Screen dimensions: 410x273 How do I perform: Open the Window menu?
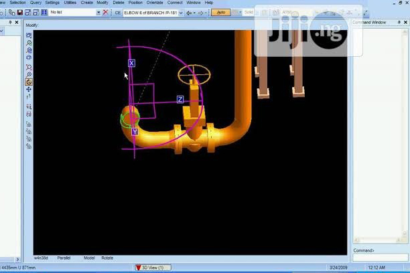(x=194, y=3)
